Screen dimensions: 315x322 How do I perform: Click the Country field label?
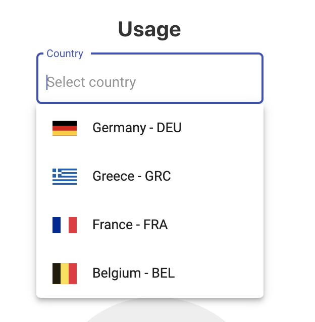point(65,53)
